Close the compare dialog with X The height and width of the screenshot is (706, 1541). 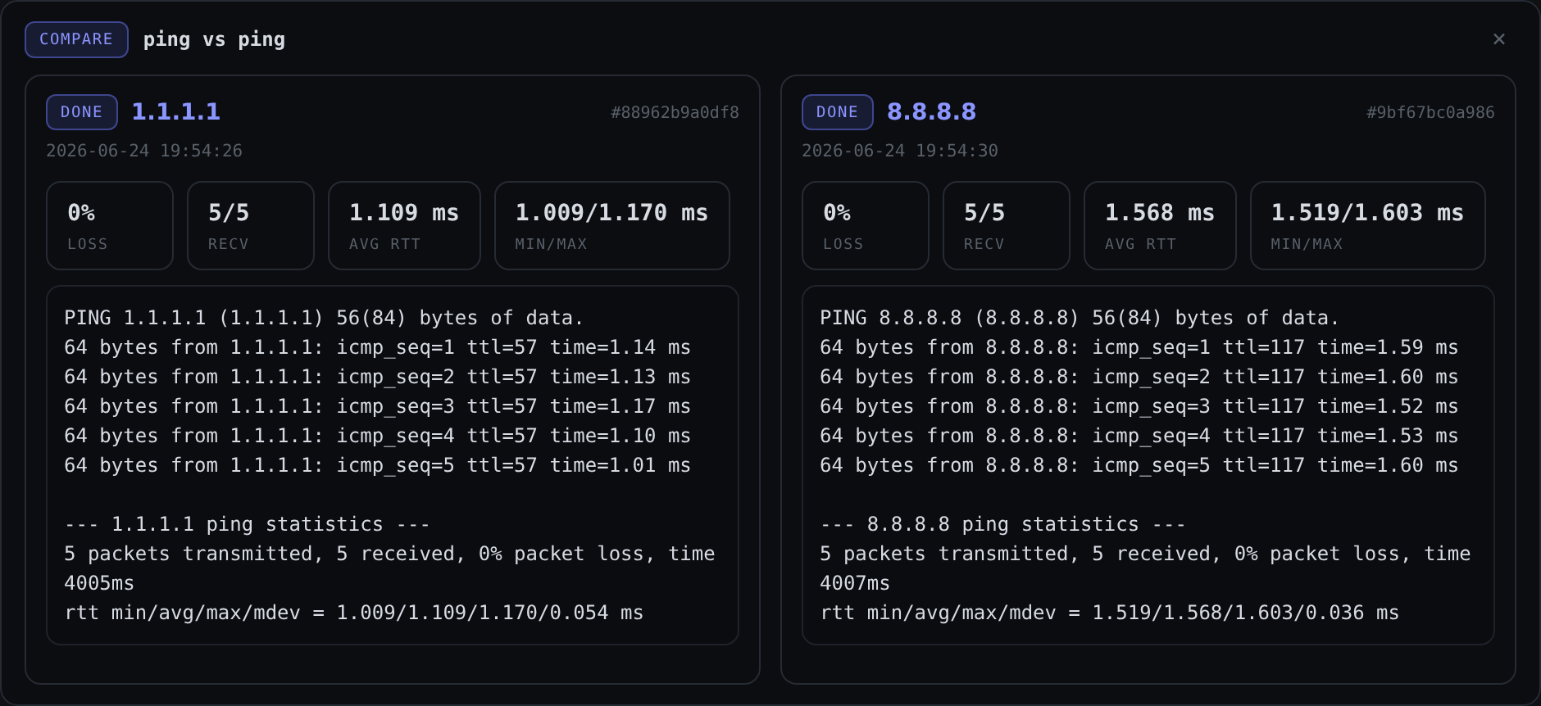(x=1498, y=39)
